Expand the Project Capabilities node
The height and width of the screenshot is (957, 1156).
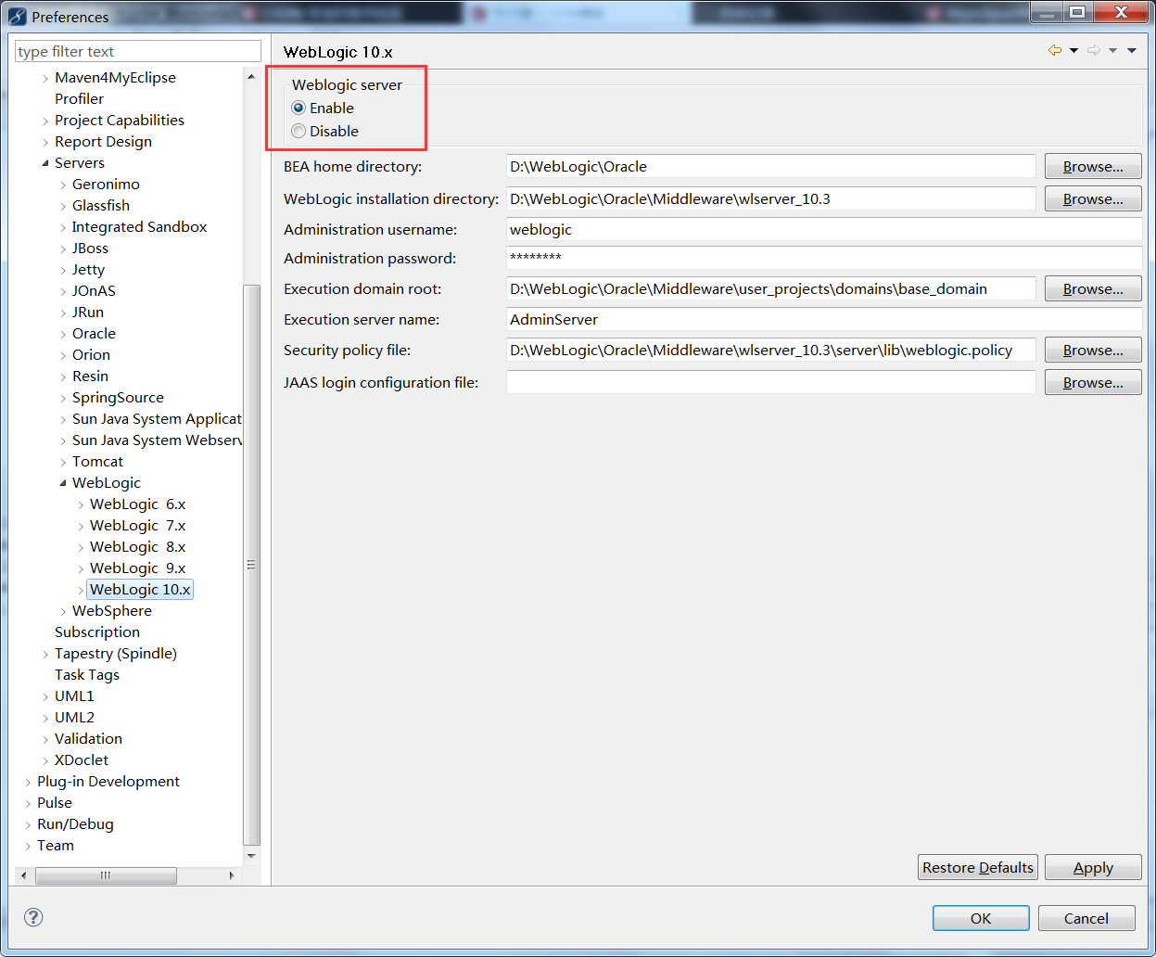tap(45, 121)
